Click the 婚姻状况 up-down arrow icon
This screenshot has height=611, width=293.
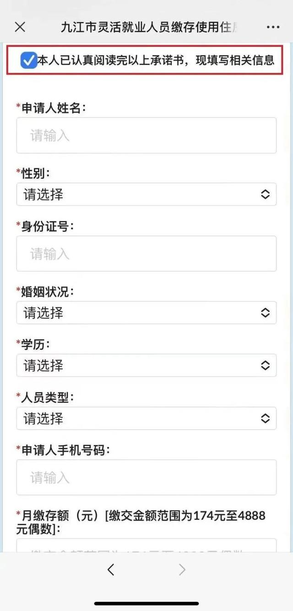pos(265,312)
